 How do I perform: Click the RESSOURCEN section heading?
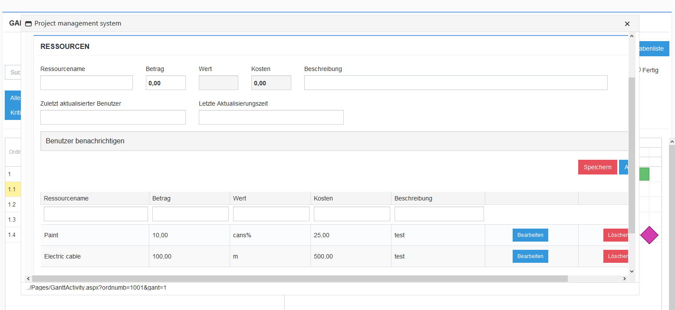point(65,46)
